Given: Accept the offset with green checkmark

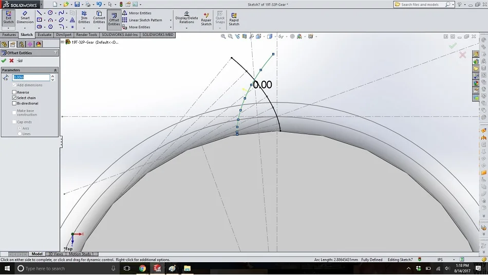Looking at the screenshot, I should 4,61.
